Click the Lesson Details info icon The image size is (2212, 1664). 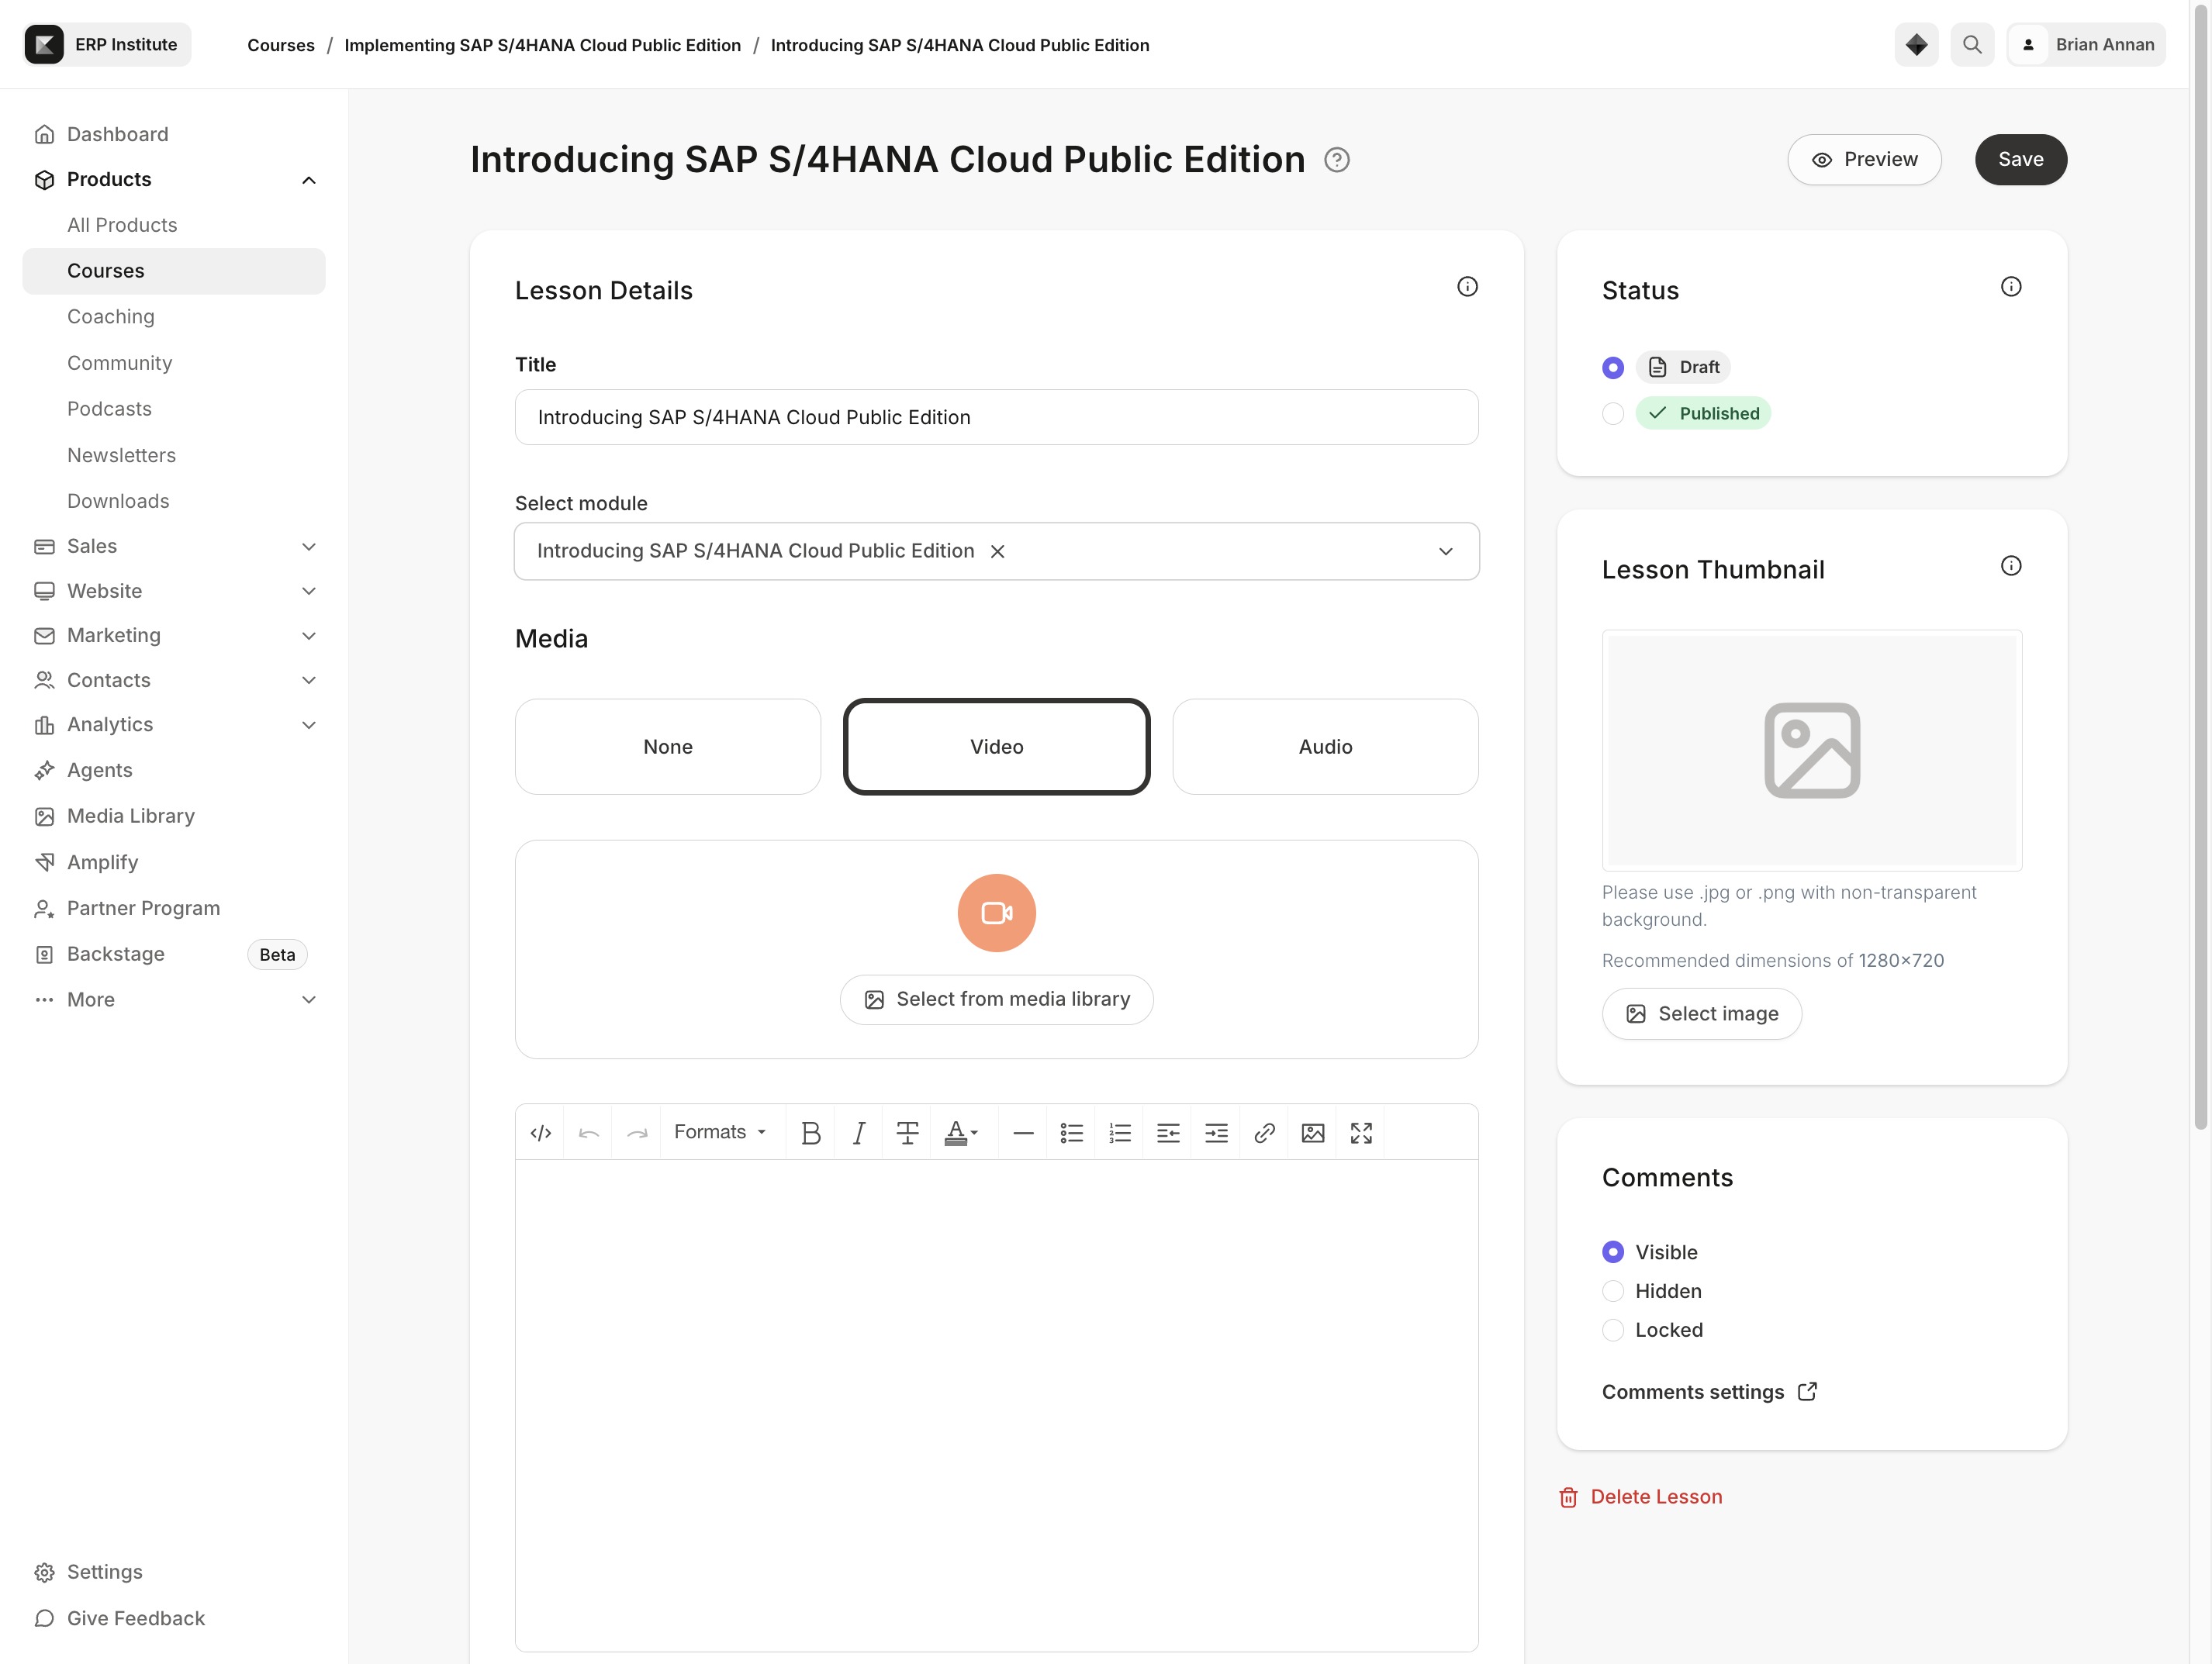point(1467,287)
